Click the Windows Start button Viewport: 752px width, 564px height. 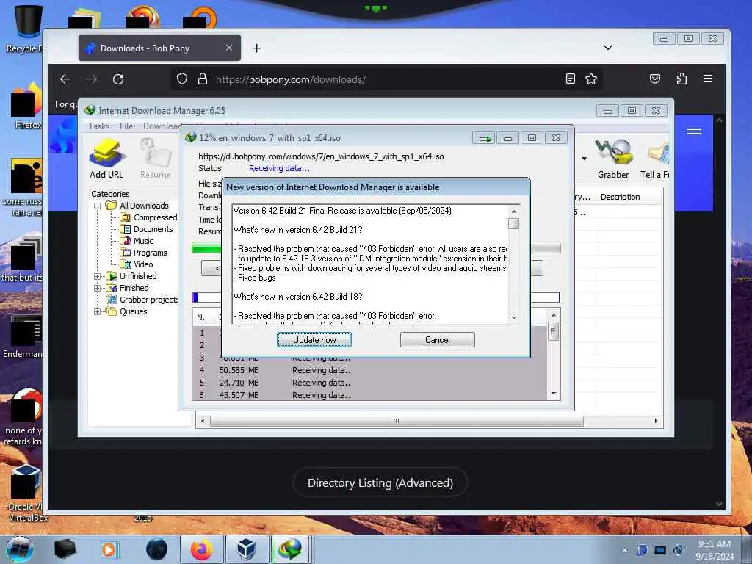pyautogui.click(x=19, y=549)
